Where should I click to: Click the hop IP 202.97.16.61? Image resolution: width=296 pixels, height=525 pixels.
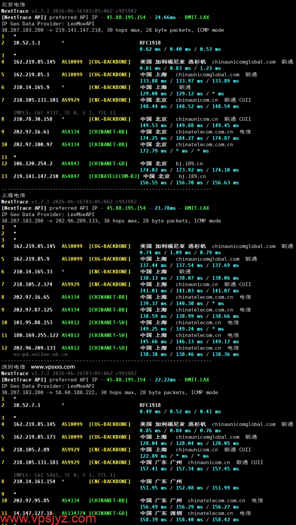pyautogui.click(x=32, y=132)
